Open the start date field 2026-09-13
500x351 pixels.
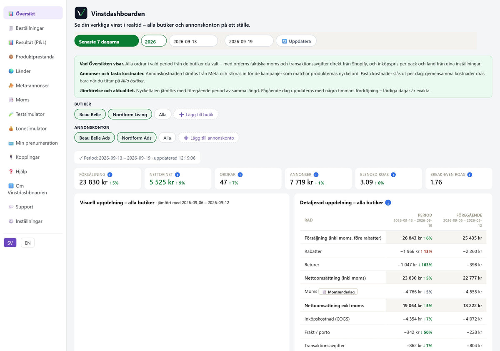tap(193, 41)
